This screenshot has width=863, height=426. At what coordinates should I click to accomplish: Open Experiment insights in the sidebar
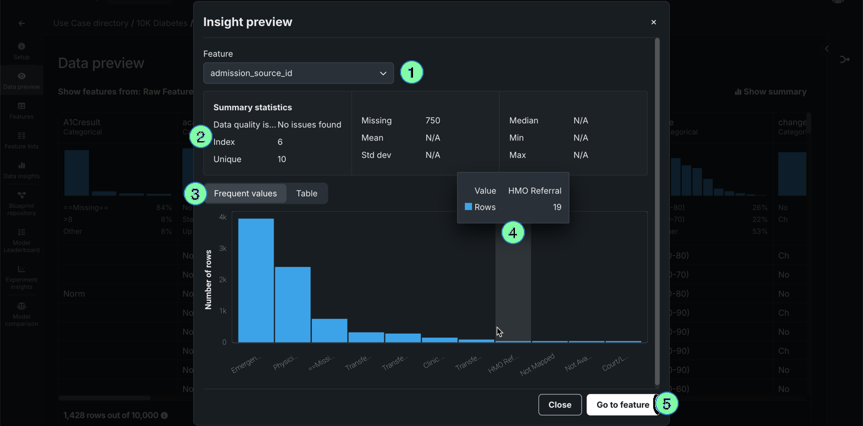coord(21,277)
